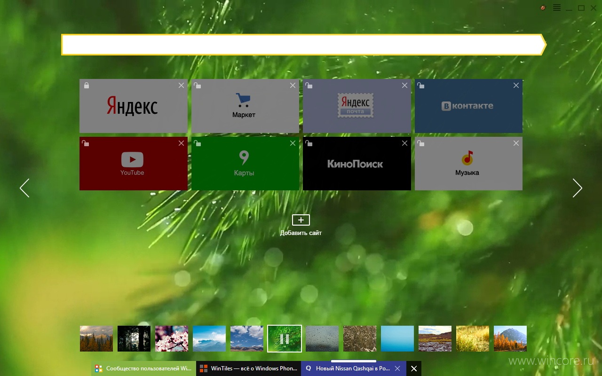Open the Яндекс tile
Screen dimensions: 602x376
tap(134, 106)
